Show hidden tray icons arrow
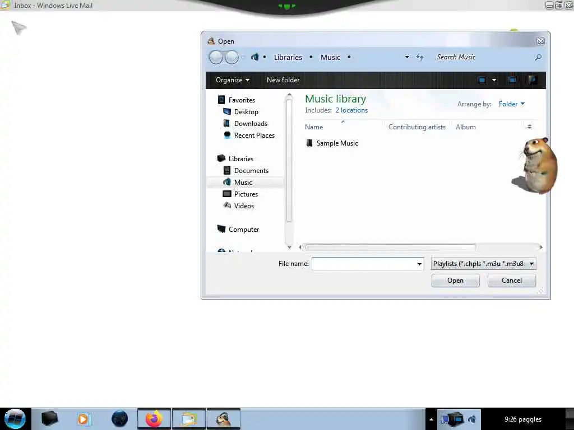Image resolution: width=574 pixels, height=430 pixels. (431, 419)
